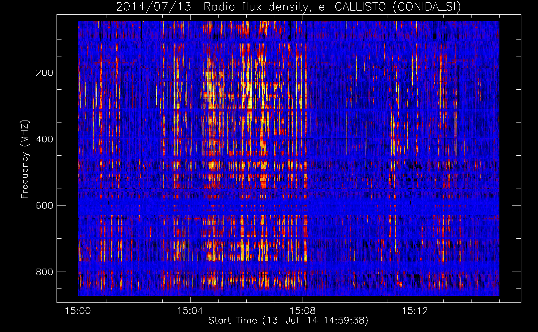Image resolution: width=538 pixels, height=332 pixels.
Task: Select the '200' frequency tick label
Action: tap(45, 73)
